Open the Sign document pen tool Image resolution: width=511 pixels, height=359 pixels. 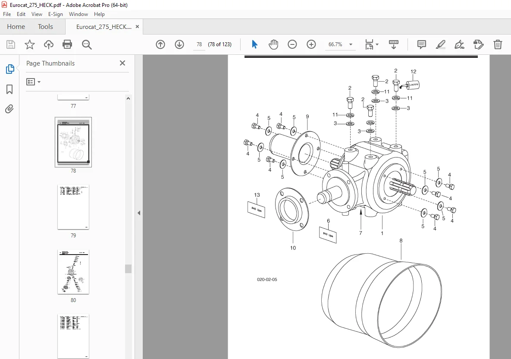[460, 44]
